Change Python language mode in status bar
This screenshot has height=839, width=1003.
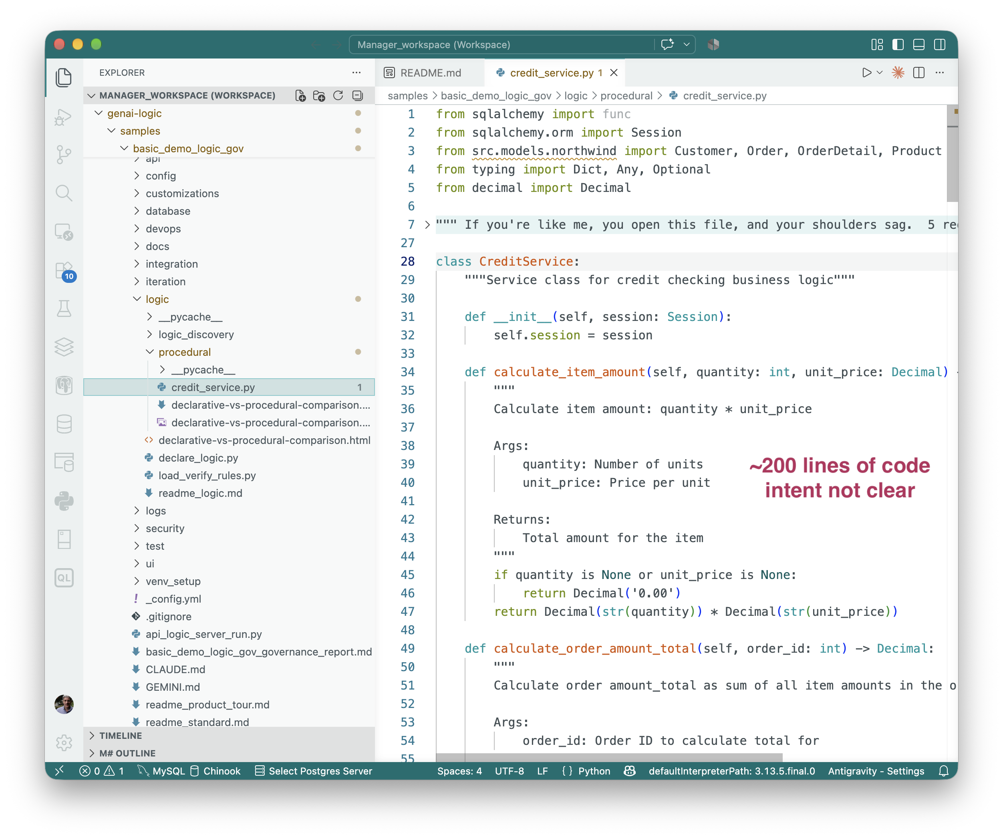coord(594,770)
